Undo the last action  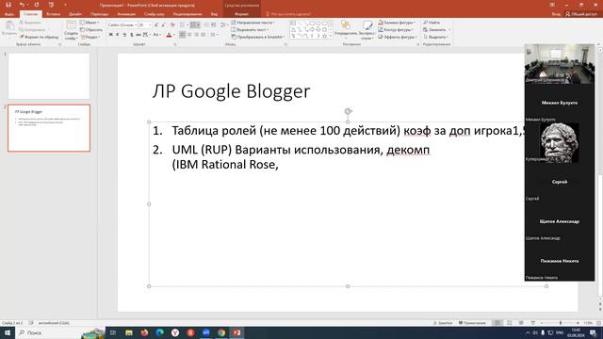point(22,5)
